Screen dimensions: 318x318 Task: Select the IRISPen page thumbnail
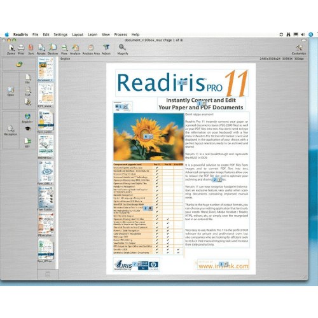[x=46, y=147]
